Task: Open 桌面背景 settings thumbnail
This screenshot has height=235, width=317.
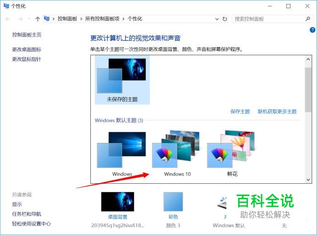Action: click(x=117, y=202)
